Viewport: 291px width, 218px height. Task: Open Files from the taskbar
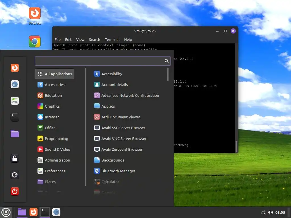[22, 212]
